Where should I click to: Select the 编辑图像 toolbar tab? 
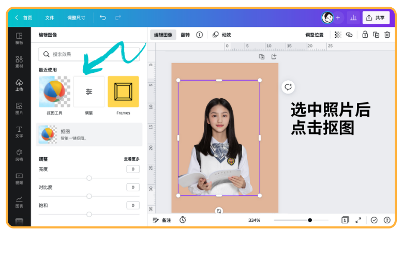163,35
